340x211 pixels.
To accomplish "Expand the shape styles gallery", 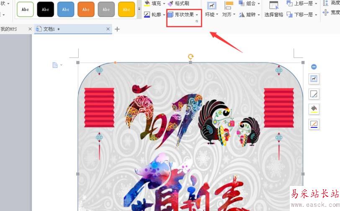I will (139, 9).
